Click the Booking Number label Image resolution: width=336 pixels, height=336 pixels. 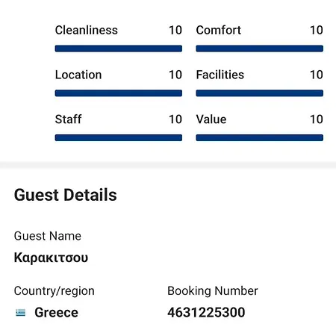pyautogui.click(x=213, y=291)
